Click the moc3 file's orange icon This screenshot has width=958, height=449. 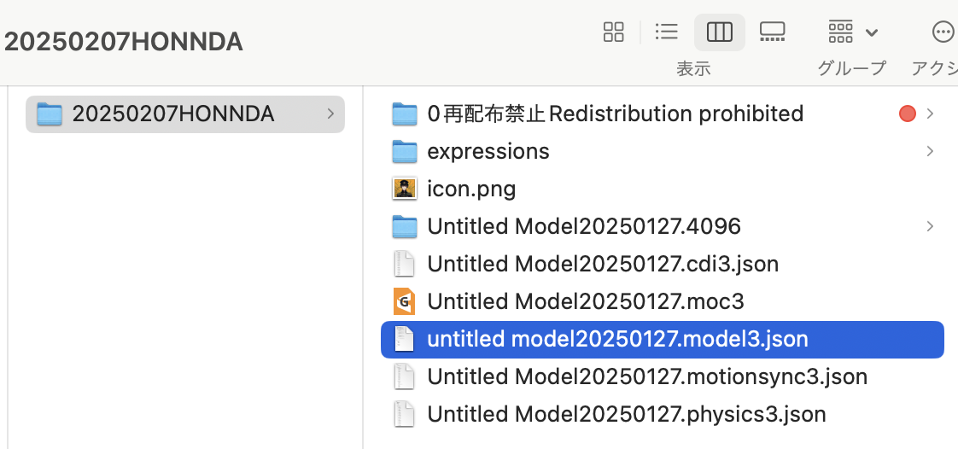point(404,301)
